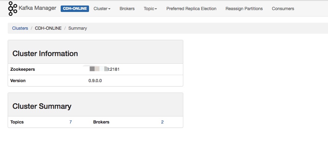This screenshot has height=152, width=328.
Task: Click Summary in the breadcrumb trail
Action: click(x=78, y=28)
